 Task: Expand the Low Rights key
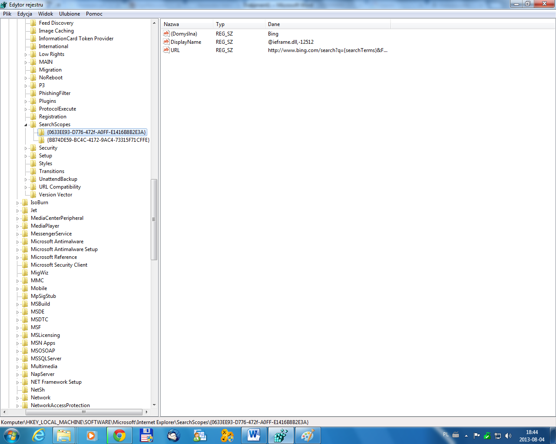pos(26,55)
